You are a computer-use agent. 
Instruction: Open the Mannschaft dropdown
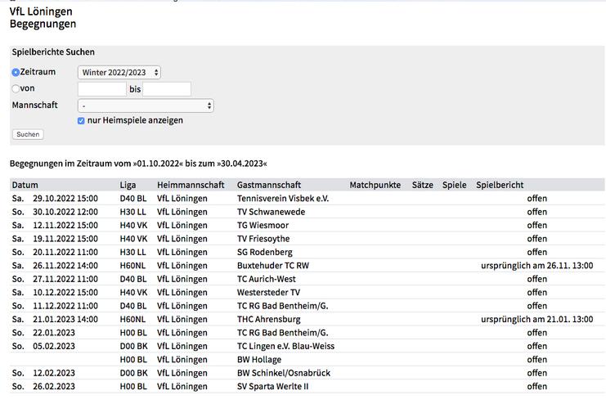coord(146,105)
